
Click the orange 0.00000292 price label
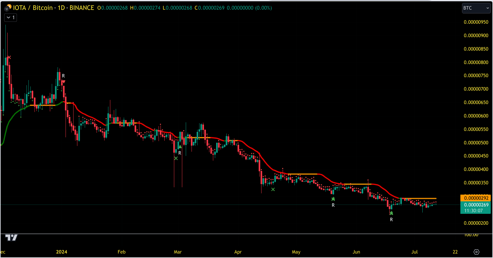click(475, 198)
